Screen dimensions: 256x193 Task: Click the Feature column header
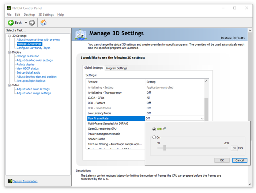point(116,82)
